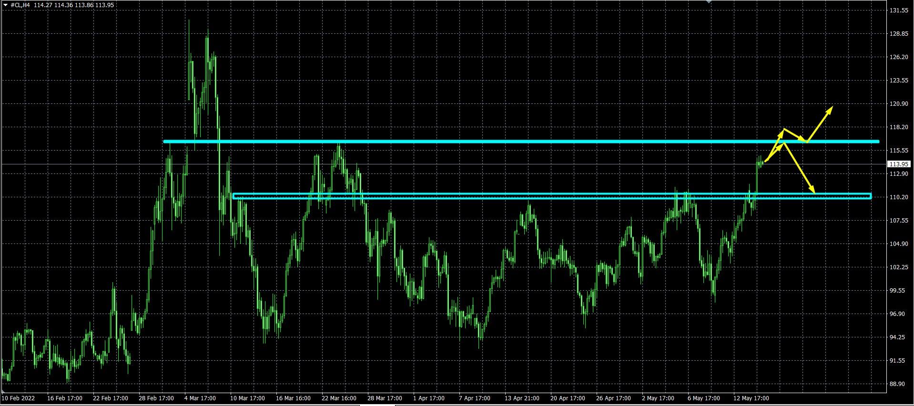Click the 12 May 17:00 time label
This screenshot has width=914, height=406.
click(x=751, y=398)
